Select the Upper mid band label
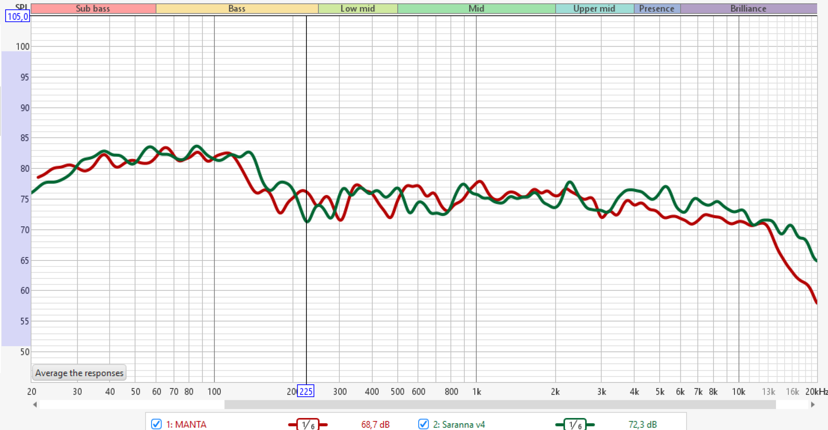The height and width of the screenshot is (430, 828). (x=594, y=8)
